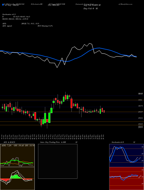
Task: Open the red RSI chart panel
Action: pyautogui.click(x=126, y=178)
